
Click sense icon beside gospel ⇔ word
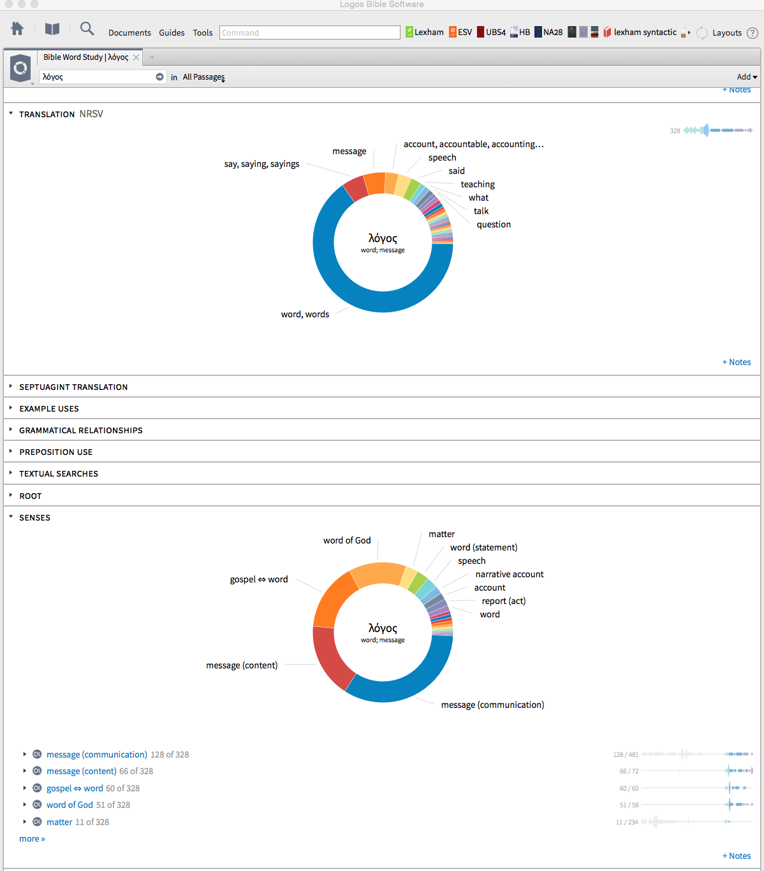(37, 788)
